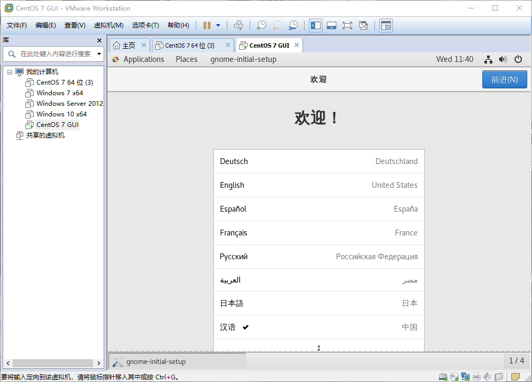
Task: Open the guest network status icon
Action: [488, 59]
